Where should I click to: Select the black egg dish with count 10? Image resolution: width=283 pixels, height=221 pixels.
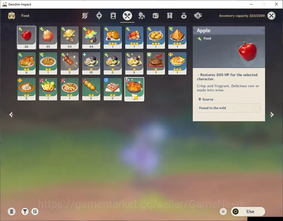pos(91,64)
